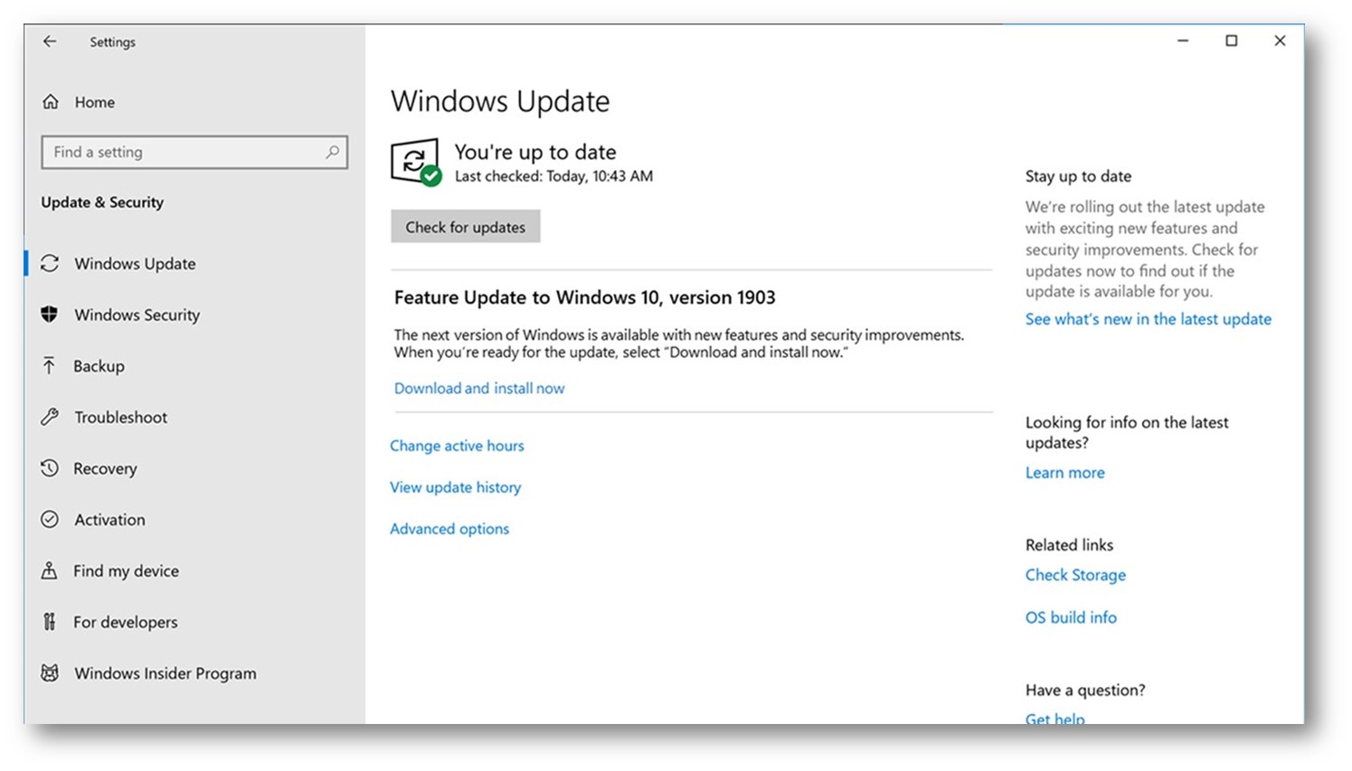Screen dimensions: 1352x771
Task: Click See what's new in the latest update
Action: click(x=1148, y=319)
